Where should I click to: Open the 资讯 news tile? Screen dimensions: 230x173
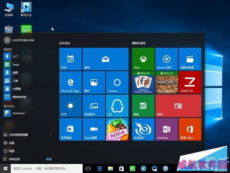coord(178,106)
